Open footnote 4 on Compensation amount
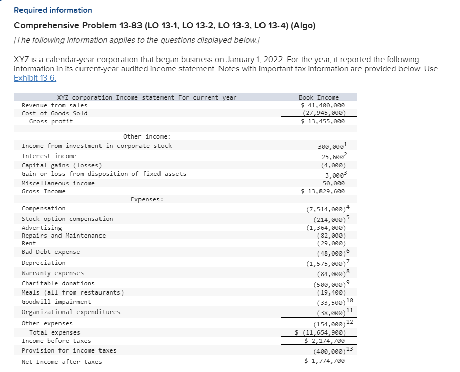460x372 pixels. point(347,206)
